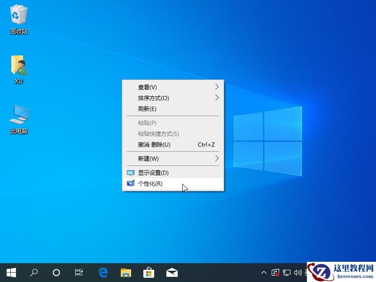Click the Start button
This screenshot has height=282, width=376.
click(11, 273)
